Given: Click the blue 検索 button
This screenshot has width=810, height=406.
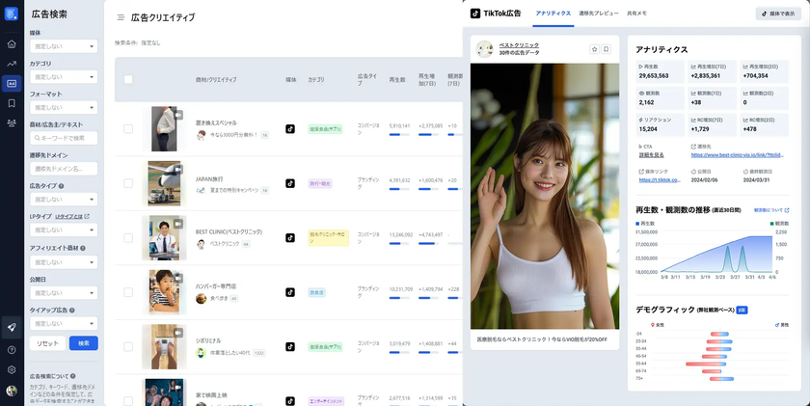Looking at the screenshot, I should (84, 343).
